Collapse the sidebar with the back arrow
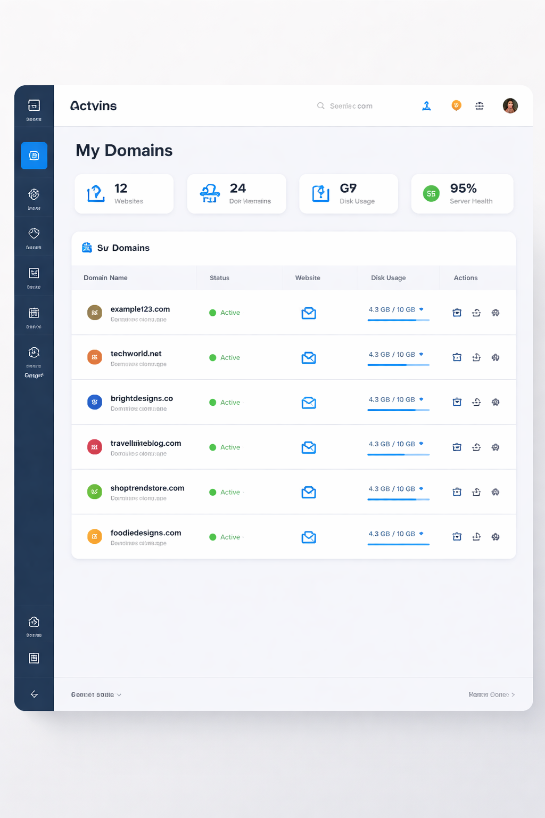This screenshot has height=818, width=545. click(x=34, y=694)
